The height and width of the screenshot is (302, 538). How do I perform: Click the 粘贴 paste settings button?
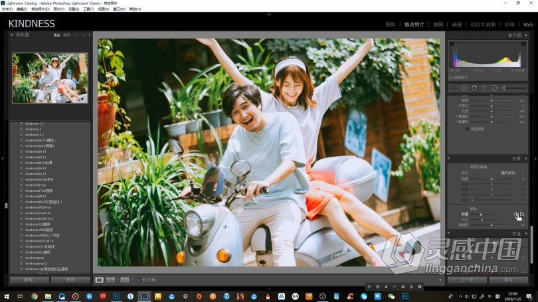tap(70, 279)
